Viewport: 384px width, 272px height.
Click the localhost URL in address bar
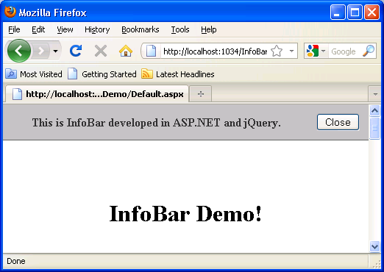(x=215, y=51)
